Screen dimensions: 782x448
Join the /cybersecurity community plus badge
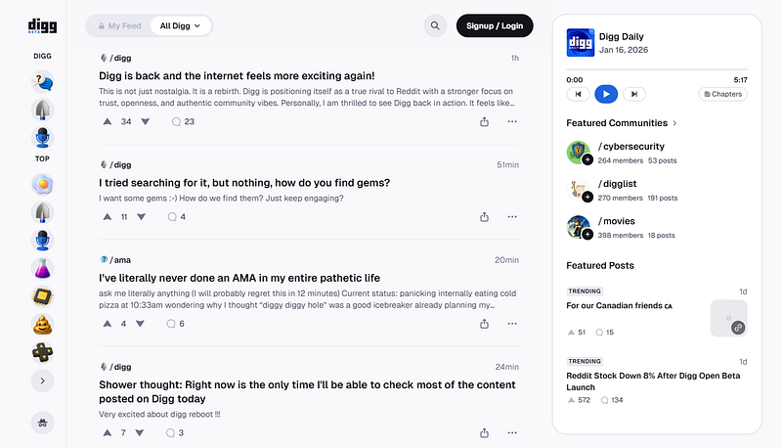click(587, 159)
